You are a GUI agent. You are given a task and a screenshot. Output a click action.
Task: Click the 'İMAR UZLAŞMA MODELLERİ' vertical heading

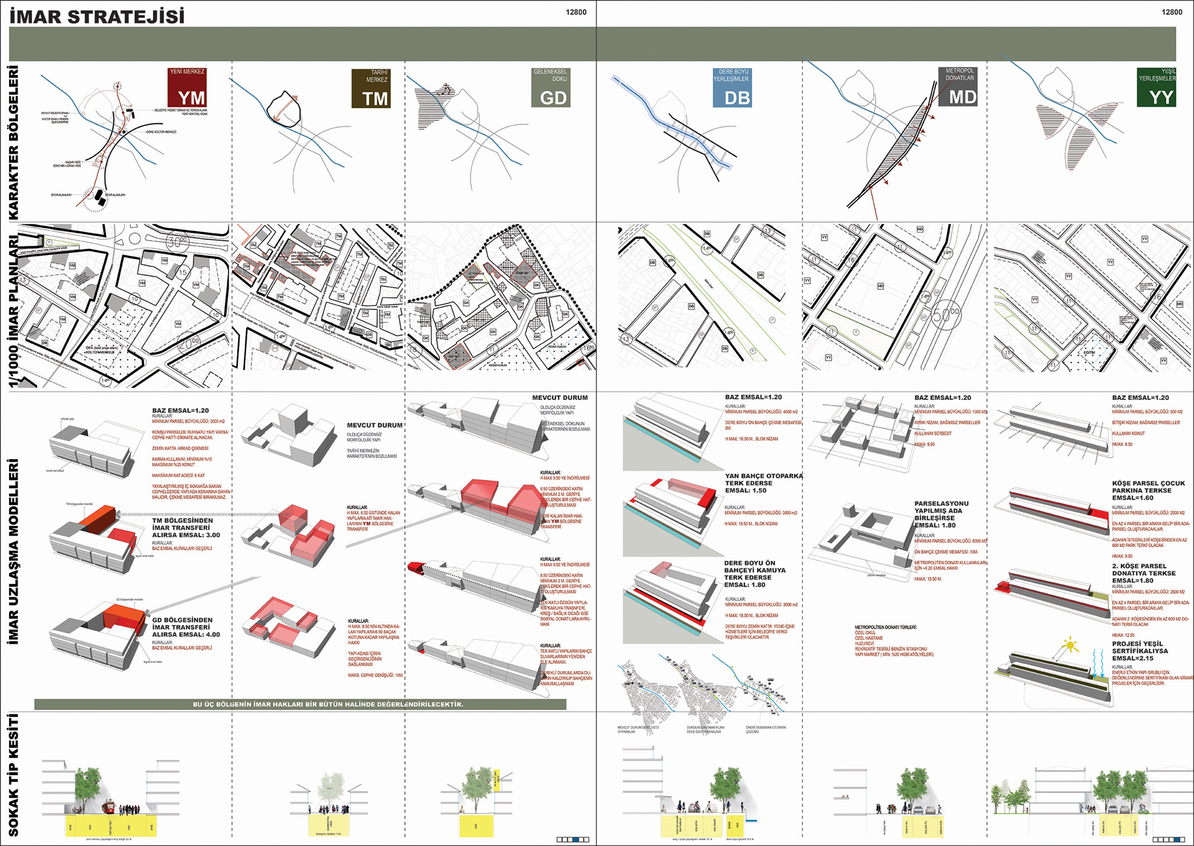[13, 552]
